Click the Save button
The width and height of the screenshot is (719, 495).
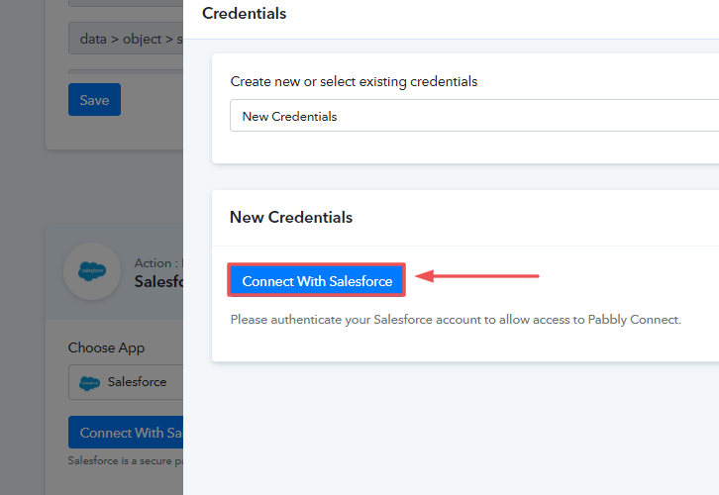click(94, 99)
